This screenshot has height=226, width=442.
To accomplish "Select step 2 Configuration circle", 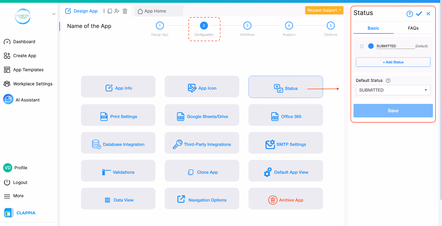I will [x=204, y=26].
